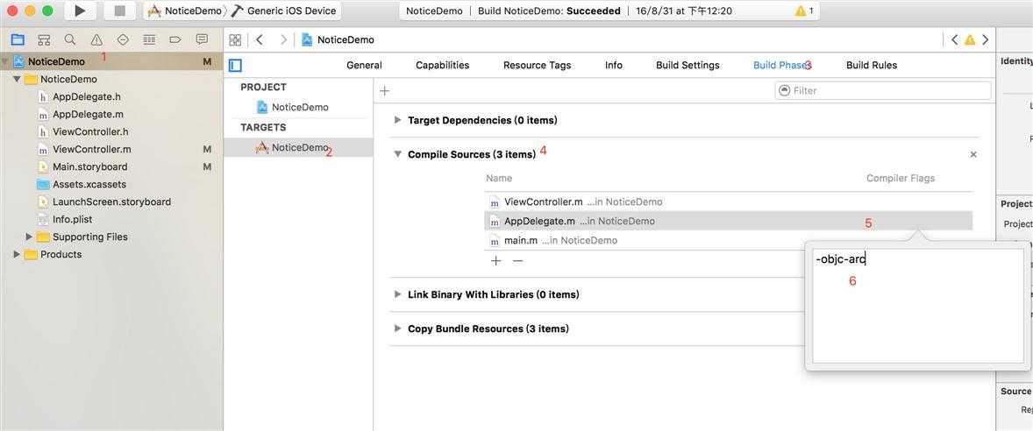Viewport: 1033px width, 431px height.
Task: Open the Issue navigator warning icon
Action: click(96, 39)
